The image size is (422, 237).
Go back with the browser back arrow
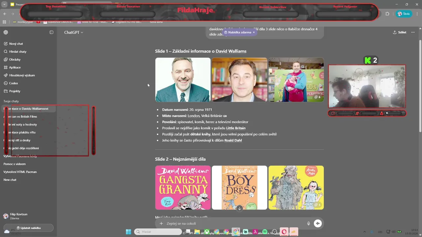click(x=5, y=14)
